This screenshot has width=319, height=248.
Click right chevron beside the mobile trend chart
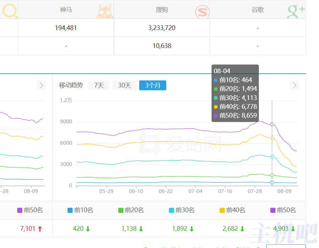(294, 85)
